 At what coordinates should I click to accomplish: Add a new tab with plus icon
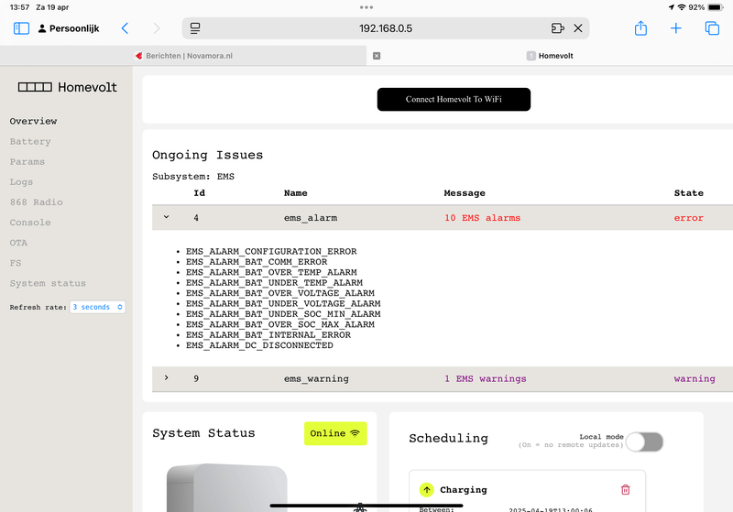point(676,28)
